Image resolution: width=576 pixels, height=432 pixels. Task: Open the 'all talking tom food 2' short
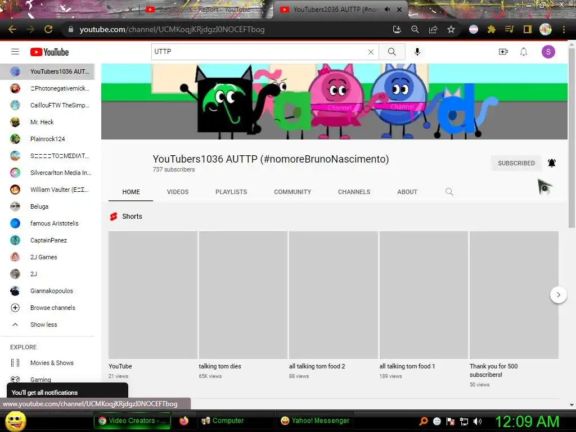click(333, 295)
